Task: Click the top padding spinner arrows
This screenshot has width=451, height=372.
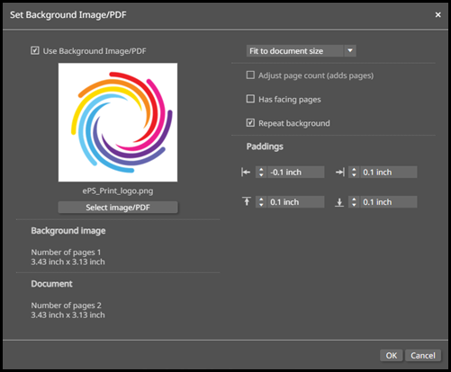Action: (x=261, y=202)
